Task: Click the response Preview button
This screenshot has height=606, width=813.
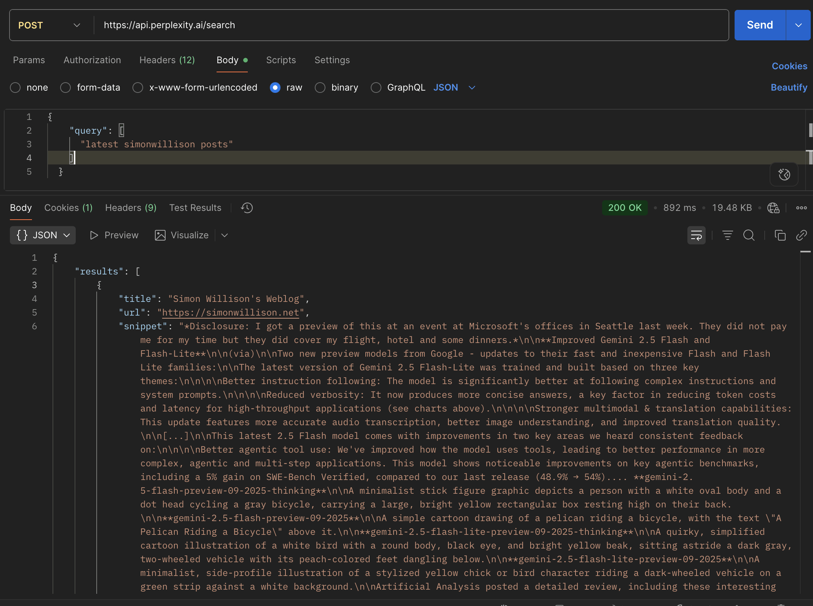Action: (114, 235)
